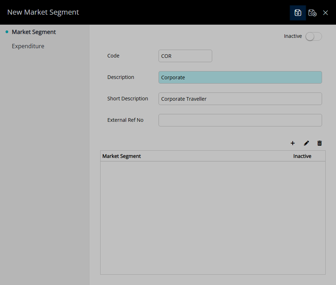This screenshot has height=285, width=336.
Task: Save the new market segment
Action: pyautogui.click(x=298, y=13)
